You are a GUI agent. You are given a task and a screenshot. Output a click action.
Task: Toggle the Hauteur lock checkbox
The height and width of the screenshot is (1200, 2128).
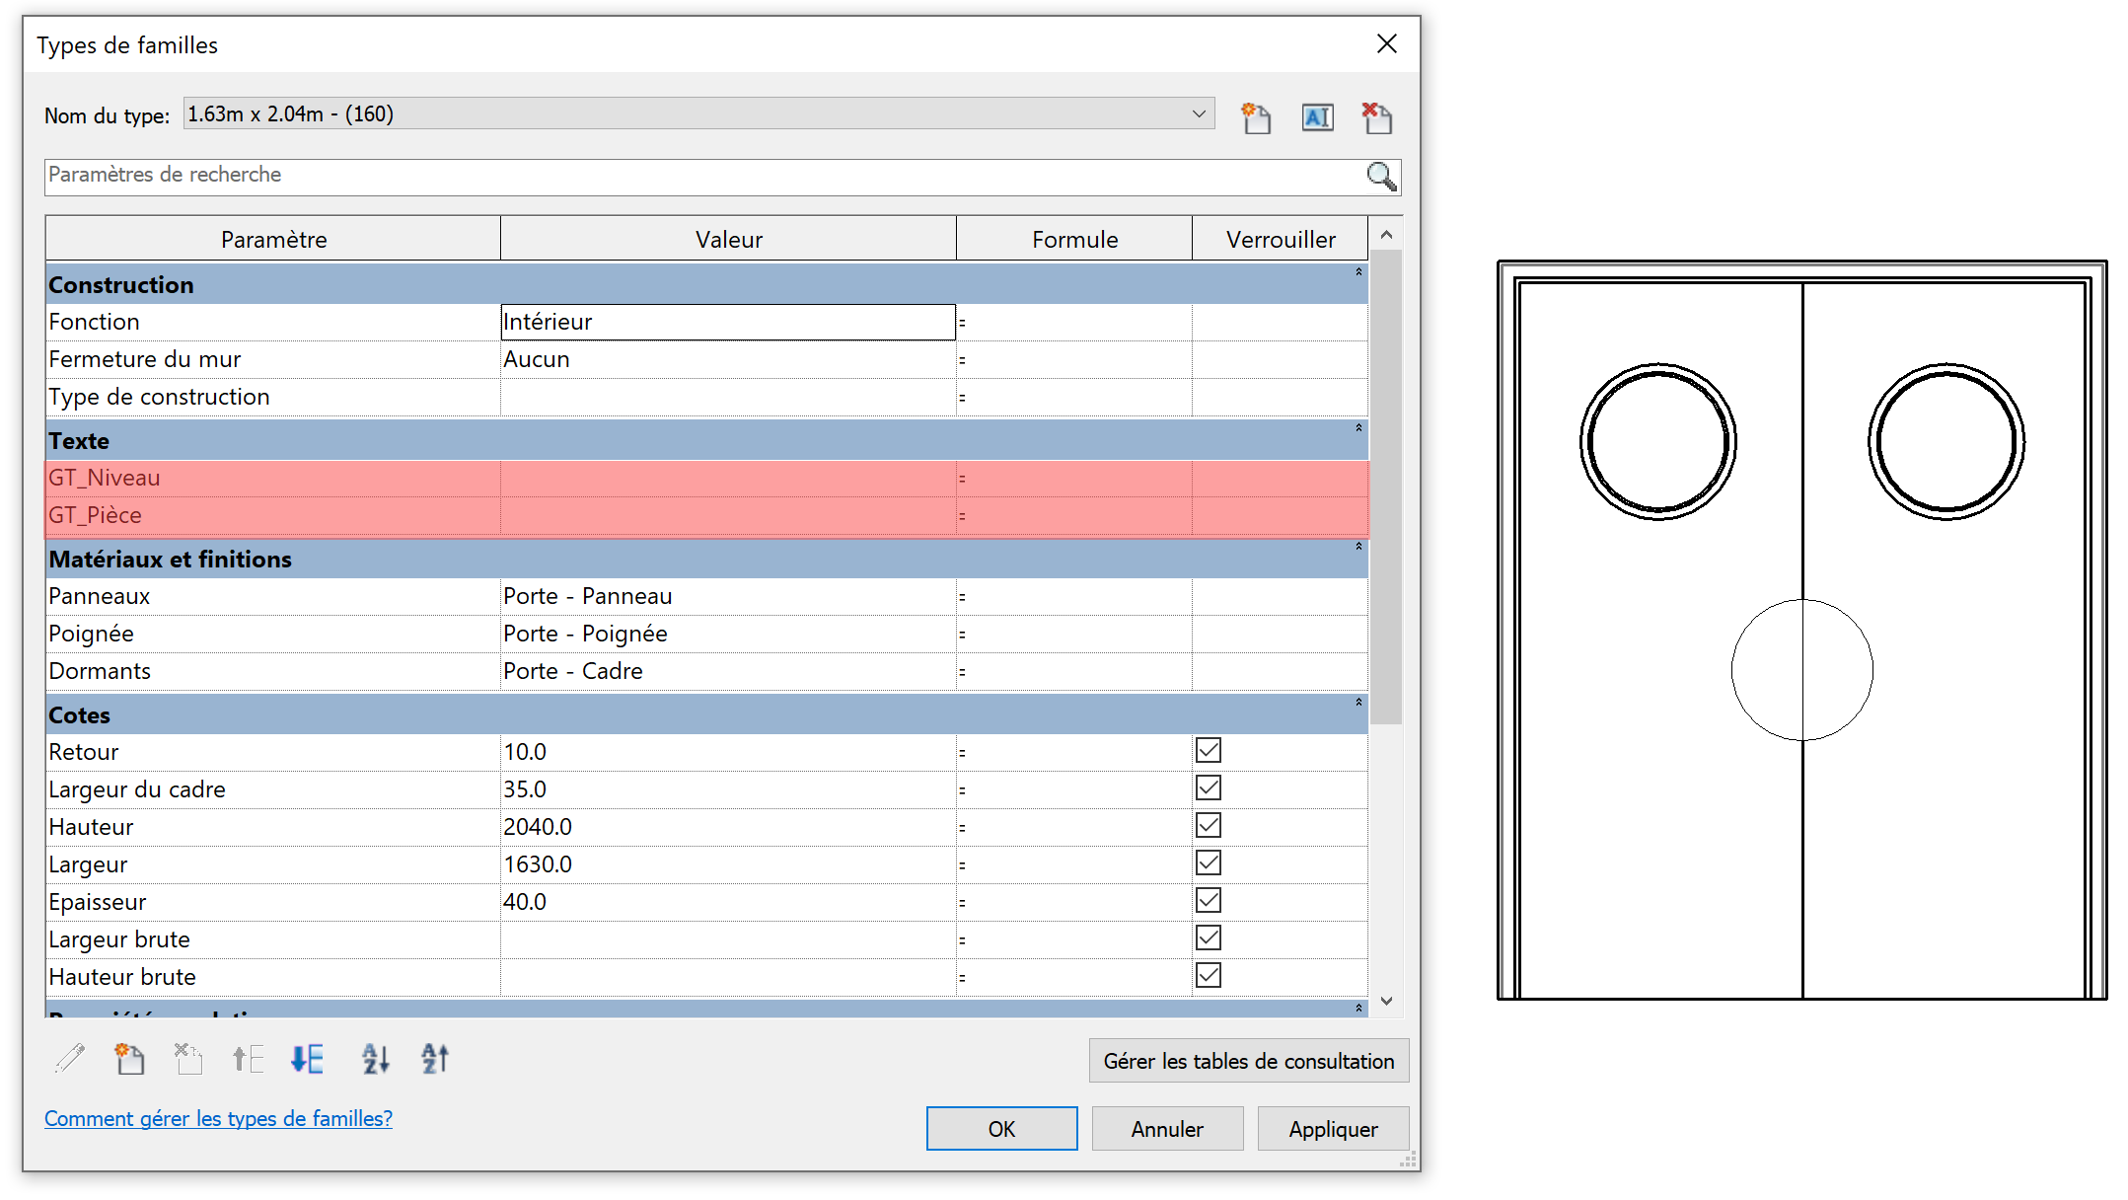[1208, 826]
